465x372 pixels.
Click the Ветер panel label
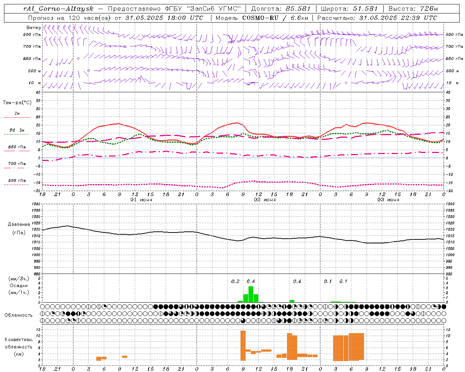(x=33, y=28)
